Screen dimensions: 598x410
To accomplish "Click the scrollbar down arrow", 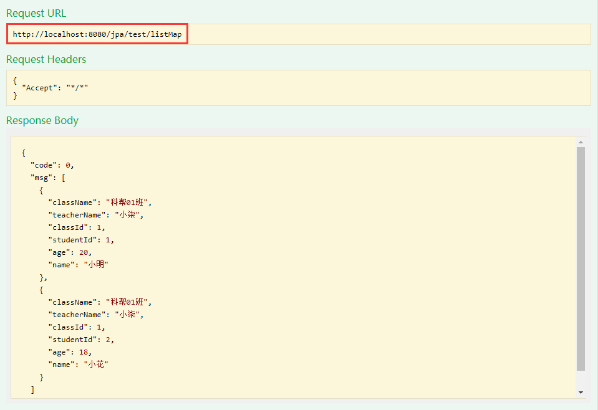I will [581, 394].
